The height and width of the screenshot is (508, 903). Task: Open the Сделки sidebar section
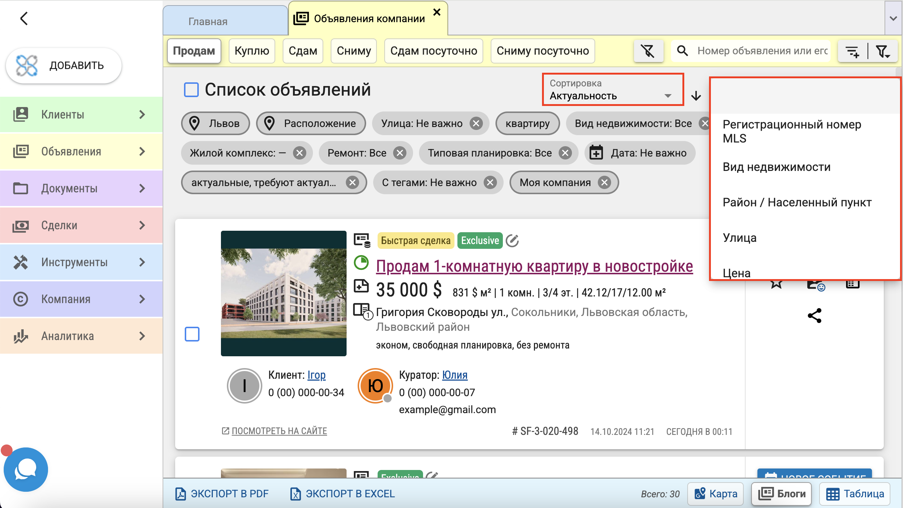pyautogui.click(x=81, y=225)
